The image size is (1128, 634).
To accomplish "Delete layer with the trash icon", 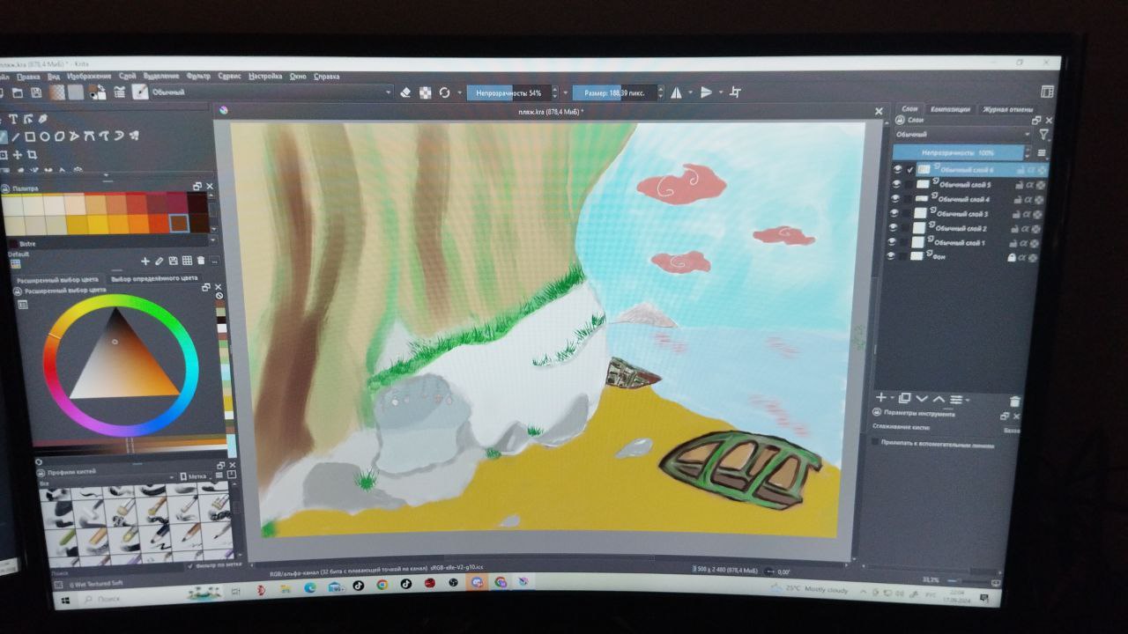I will click(x=1014, y=402).
